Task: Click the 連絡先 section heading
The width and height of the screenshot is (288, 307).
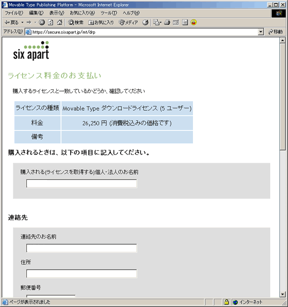Action: click(x=18, y=217)
